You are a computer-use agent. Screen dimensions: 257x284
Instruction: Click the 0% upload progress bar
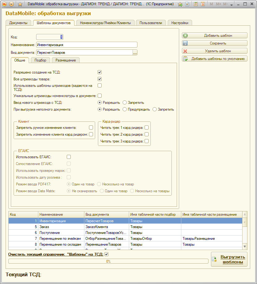108,261
